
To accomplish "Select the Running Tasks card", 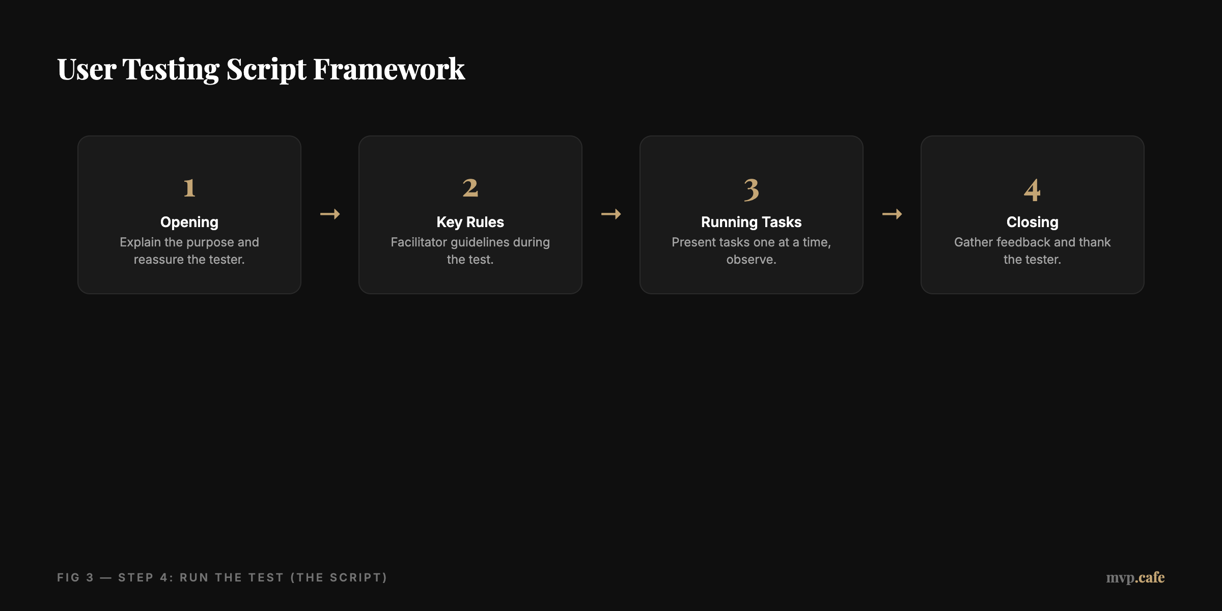I will point(751,214).
